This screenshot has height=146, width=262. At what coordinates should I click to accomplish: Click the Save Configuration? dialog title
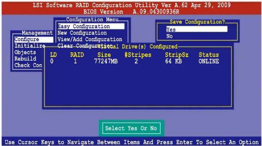(197, 22)
